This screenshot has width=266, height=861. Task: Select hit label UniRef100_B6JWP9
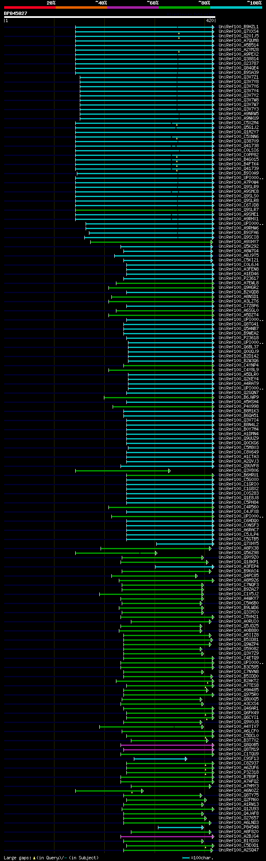(x=239, y=397)
